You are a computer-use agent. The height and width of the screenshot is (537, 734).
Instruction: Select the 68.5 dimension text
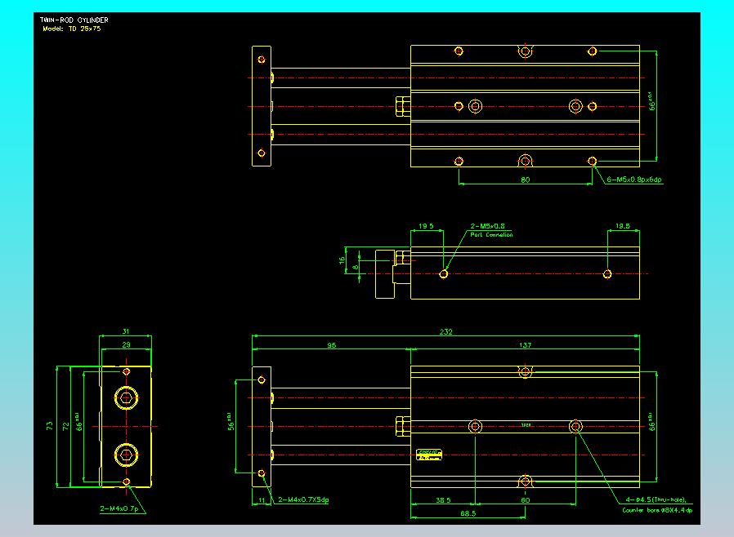(468, 513)
